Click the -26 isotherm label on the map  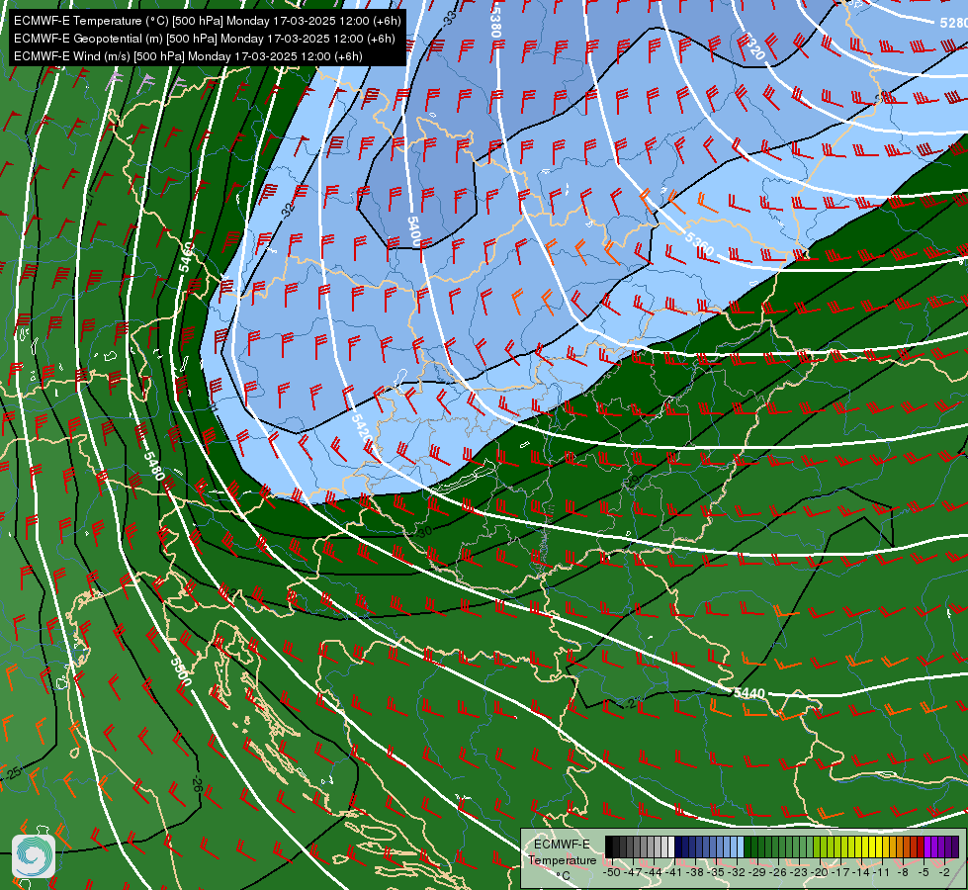point(197,784)
